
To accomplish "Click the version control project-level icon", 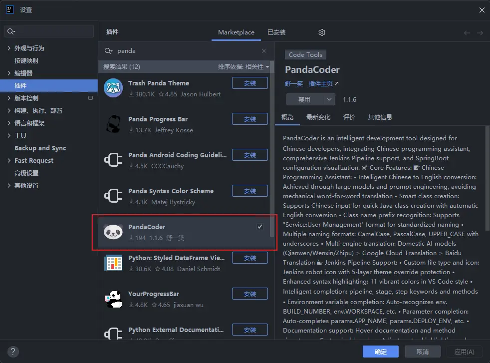I will coord(91,98).
